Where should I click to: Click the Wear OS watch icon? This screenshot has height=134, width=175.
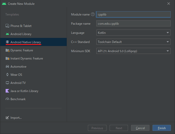click(x=7, y=75)
